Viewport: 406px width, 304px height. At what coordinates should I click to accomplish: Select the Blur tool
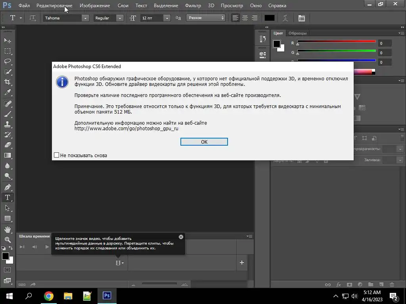tap(7, 166)
